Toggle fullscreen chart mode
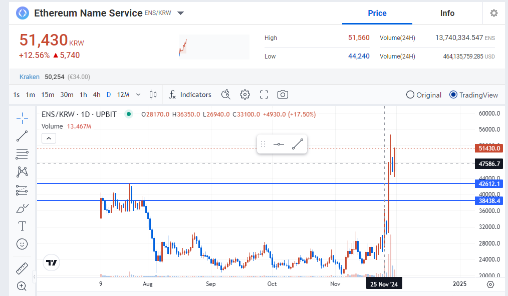 [x=264, y=94]
